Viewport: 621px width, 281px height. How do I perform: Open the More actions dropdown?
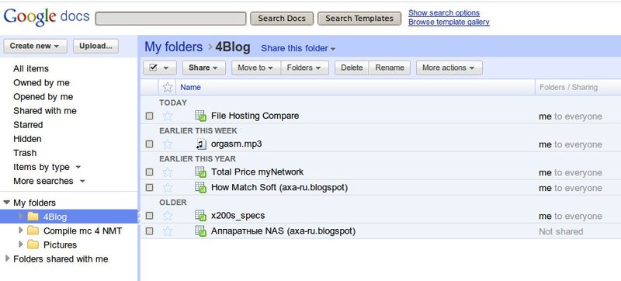coord(449,68)
